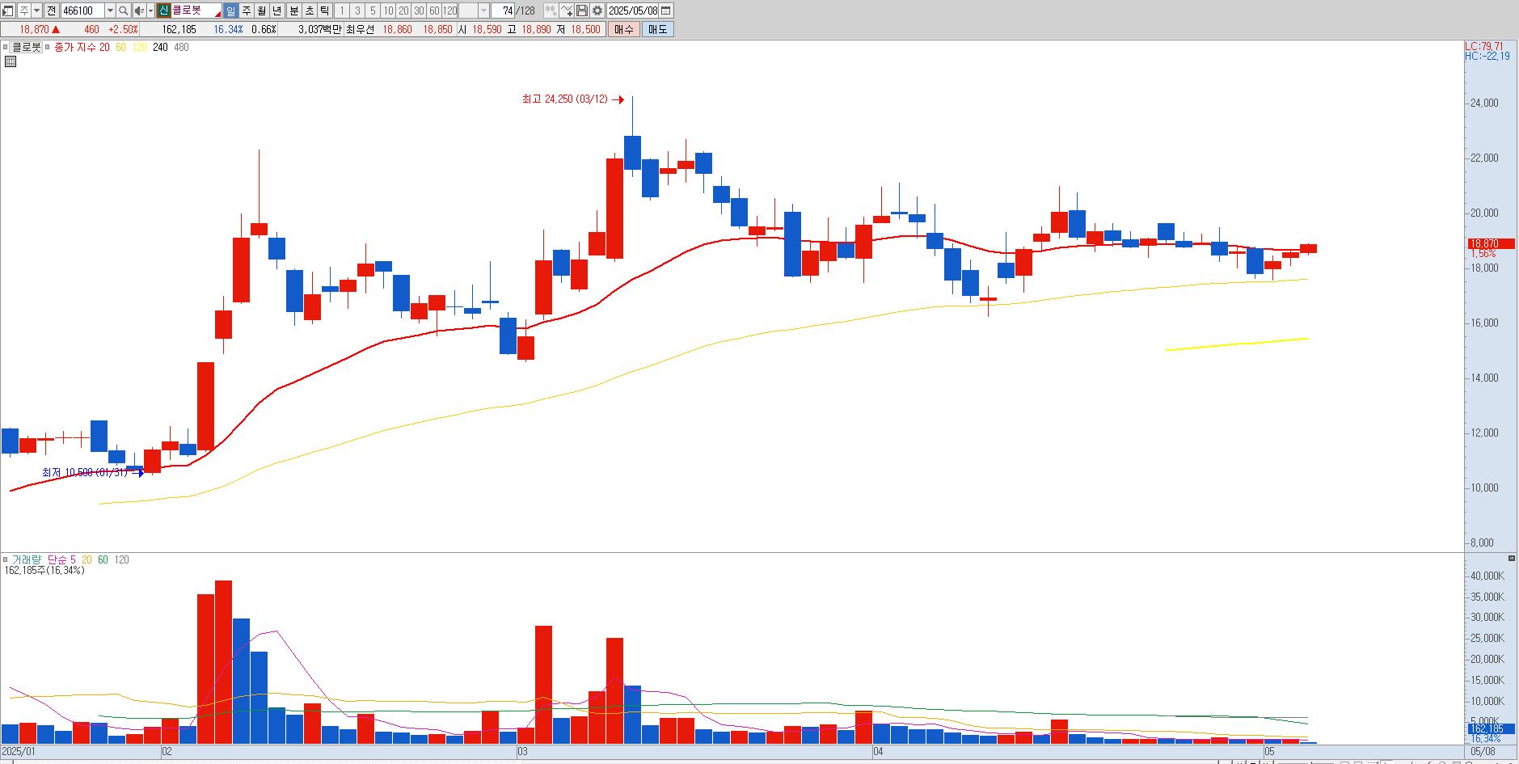Click the grayed candle compare icon
This screenshot has width=1519, height=764.
coord(551,11)
